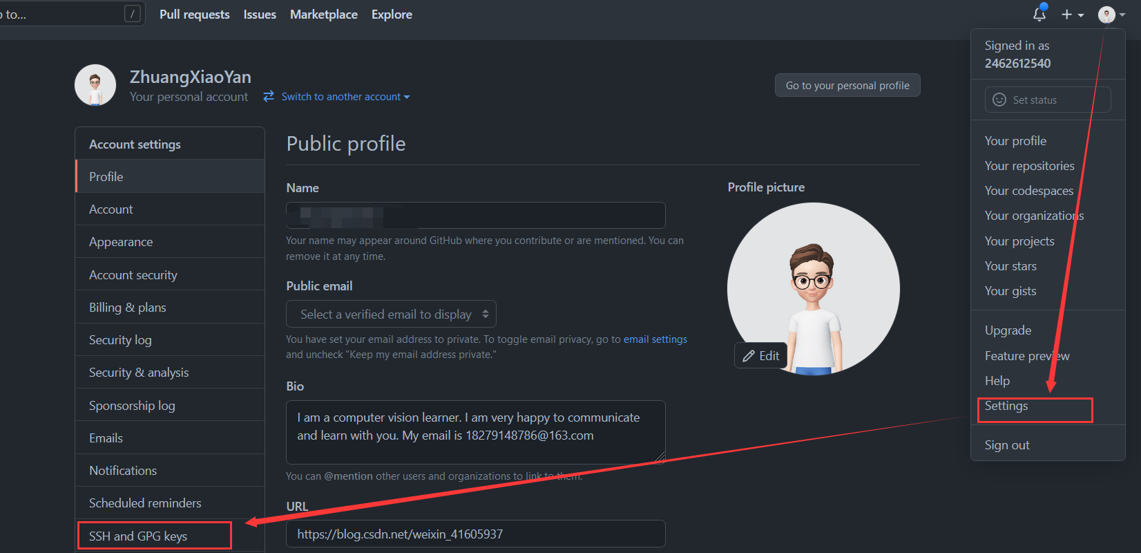1141x553 pixels.
Task: Open Security & analysis settings
Action: (170, 372)
